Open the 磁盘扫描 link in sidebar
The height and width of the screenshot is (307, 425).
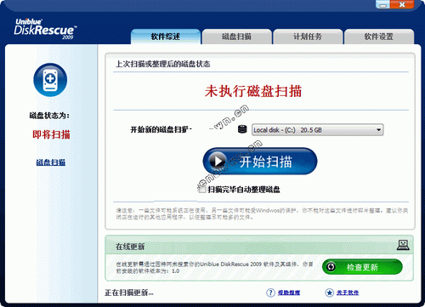click(x=51, y=162)
